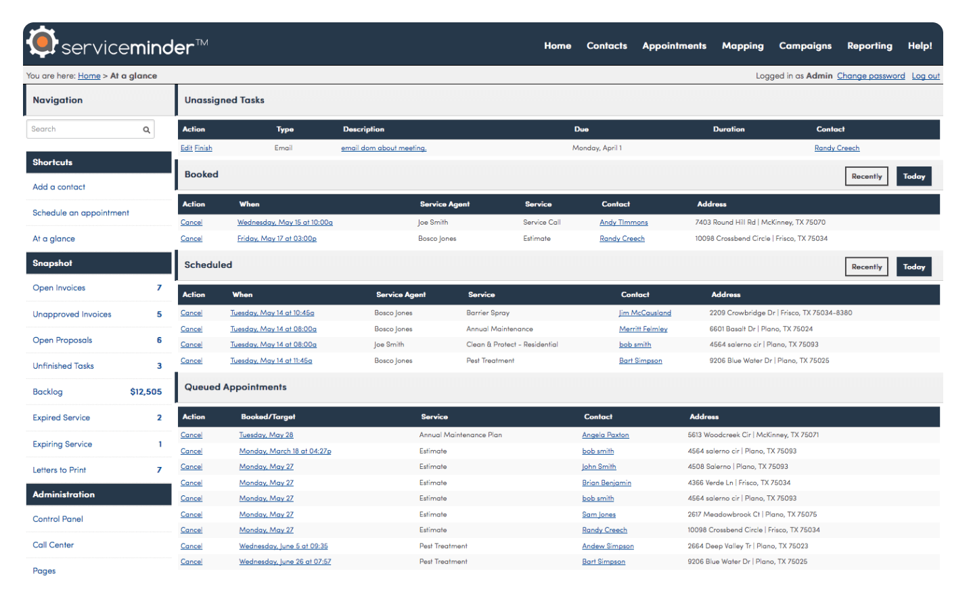Viewport: 973px width, 605px height.
Task: Click Finish on the unassigned task
Action: pos(203,148)
